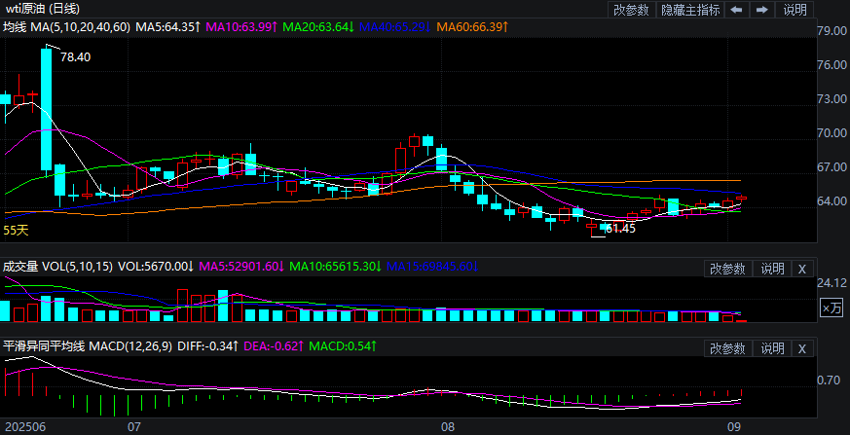
Task: Open 改参数 in the MACD panel
Action: (727, 348)
